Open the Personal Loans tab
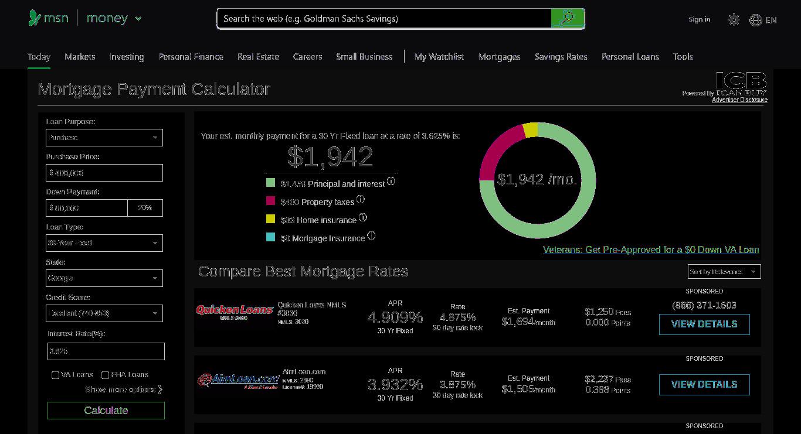Screen dimensions: 801x434 coord(630,57)
